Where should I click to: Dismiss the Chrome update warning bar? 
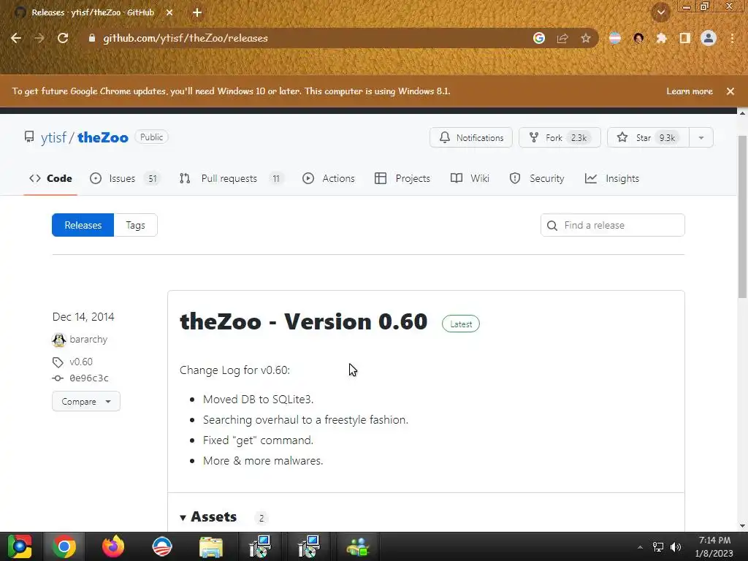pyautogui.click(x=730, y=91)
